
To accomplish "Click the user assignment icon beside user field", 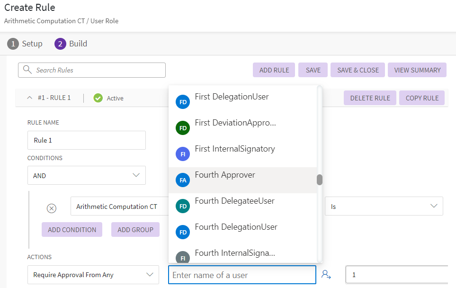I will coord(326,274).
